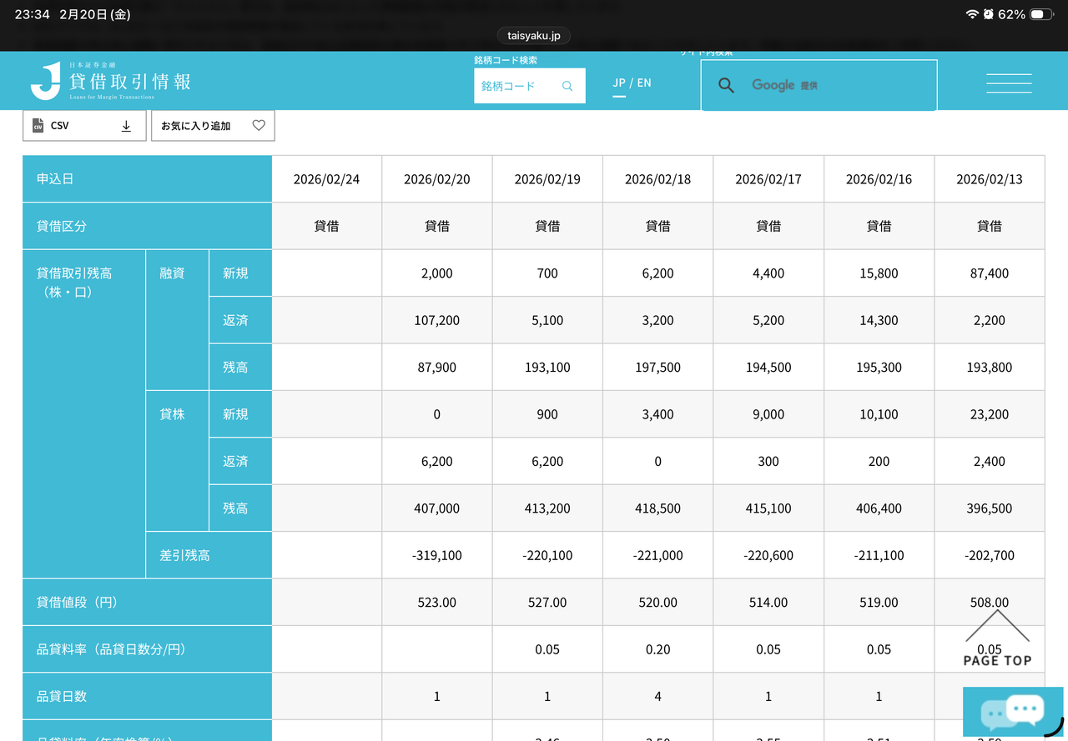The width and height of the screenshot is (1068, 741).
Task: Tap the battery indicator in status bar
Action: click(1041, 15)
